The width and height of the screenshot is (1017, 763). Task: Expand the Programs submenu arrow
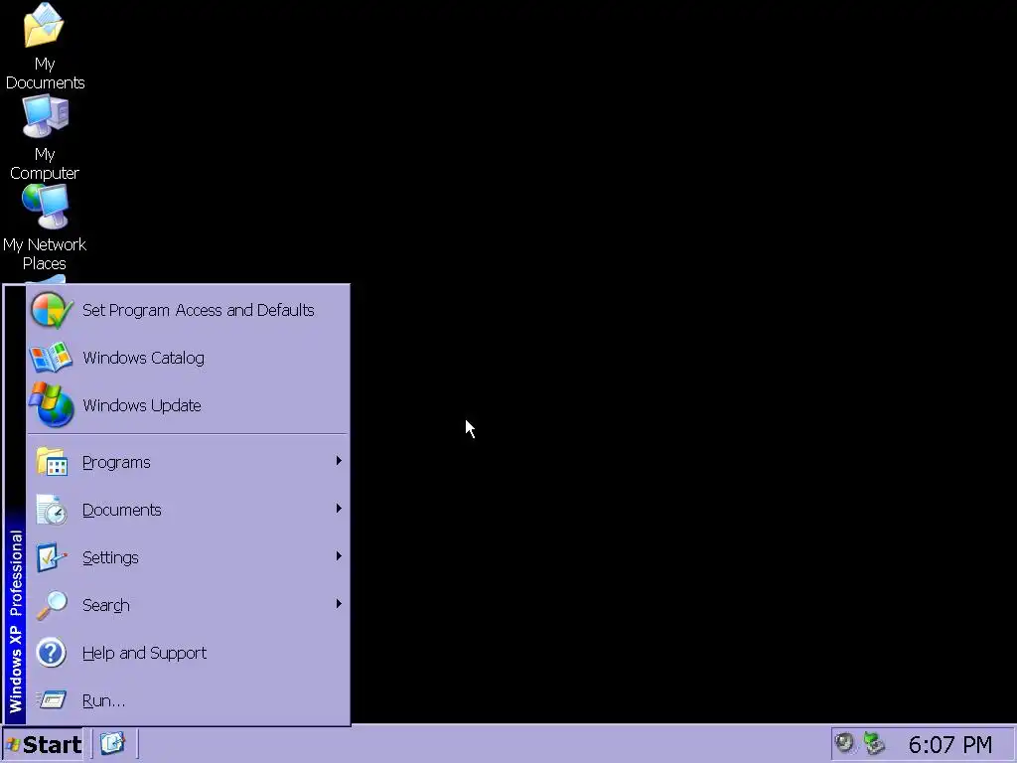pyautogui.click(x=339, y=461)
